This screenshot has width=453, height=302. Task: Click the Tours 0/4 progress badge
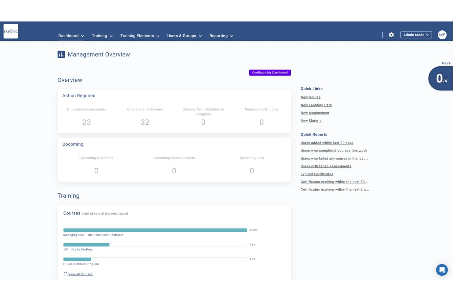coord(441,78)
